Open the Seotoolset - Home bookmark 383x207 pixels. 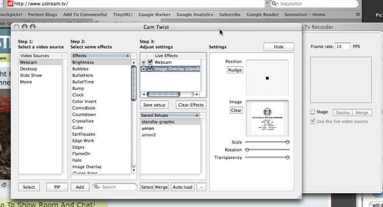point(304,15)
